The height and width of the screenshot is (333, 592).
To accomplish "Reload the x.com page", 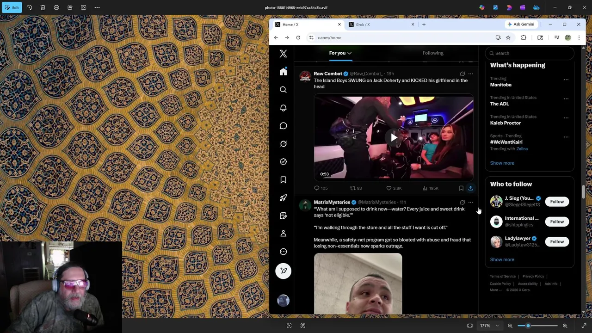I will 298,38.
